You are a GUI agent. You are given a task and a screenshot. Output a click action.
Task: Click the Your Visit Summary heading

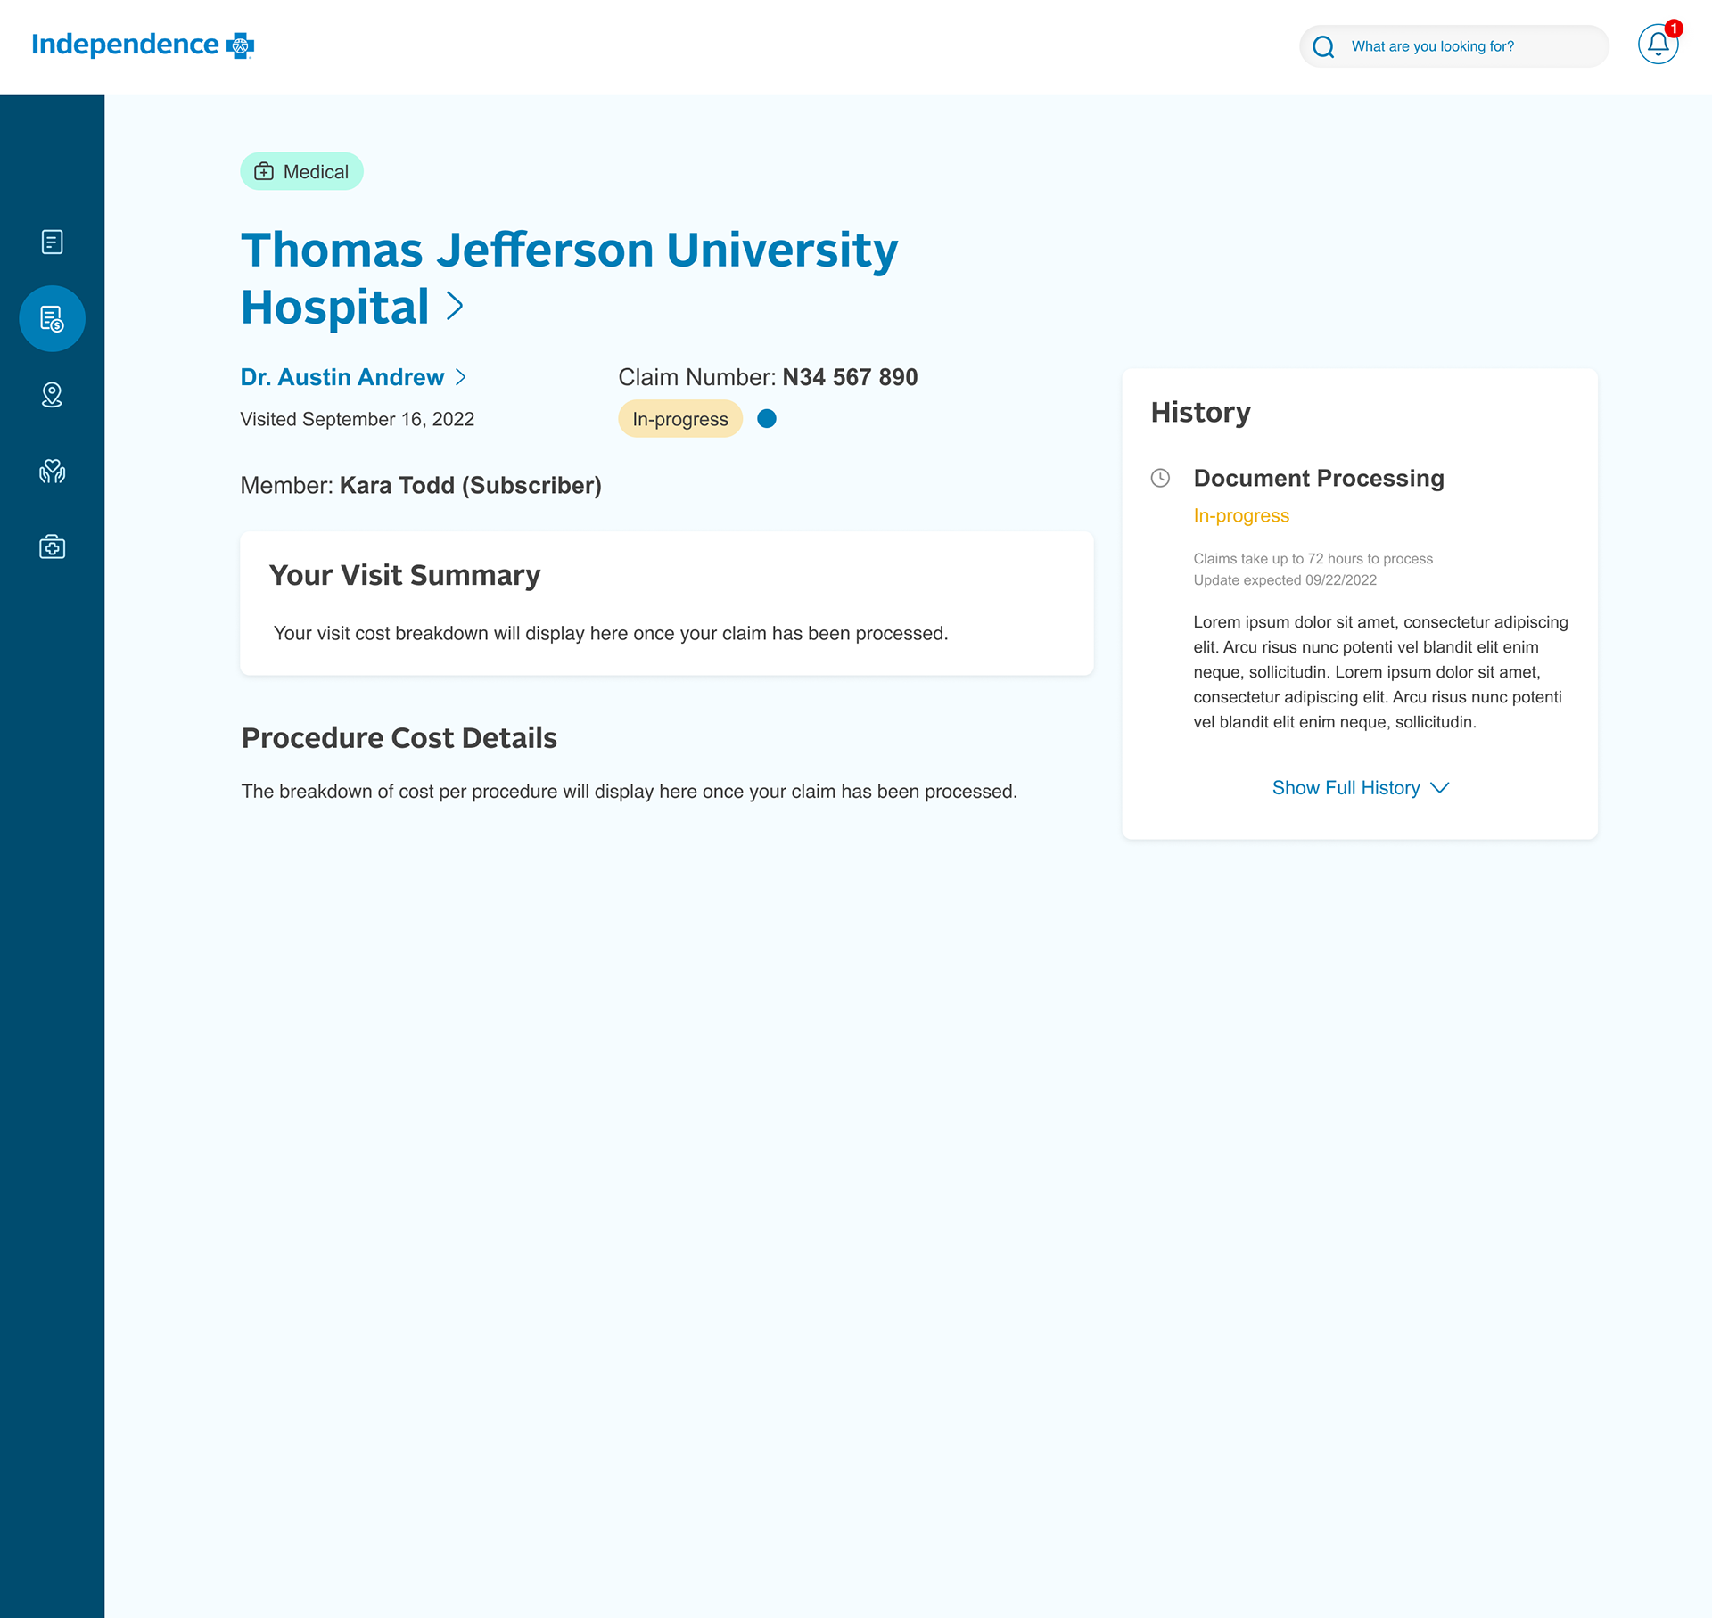[x=405, y=575]
